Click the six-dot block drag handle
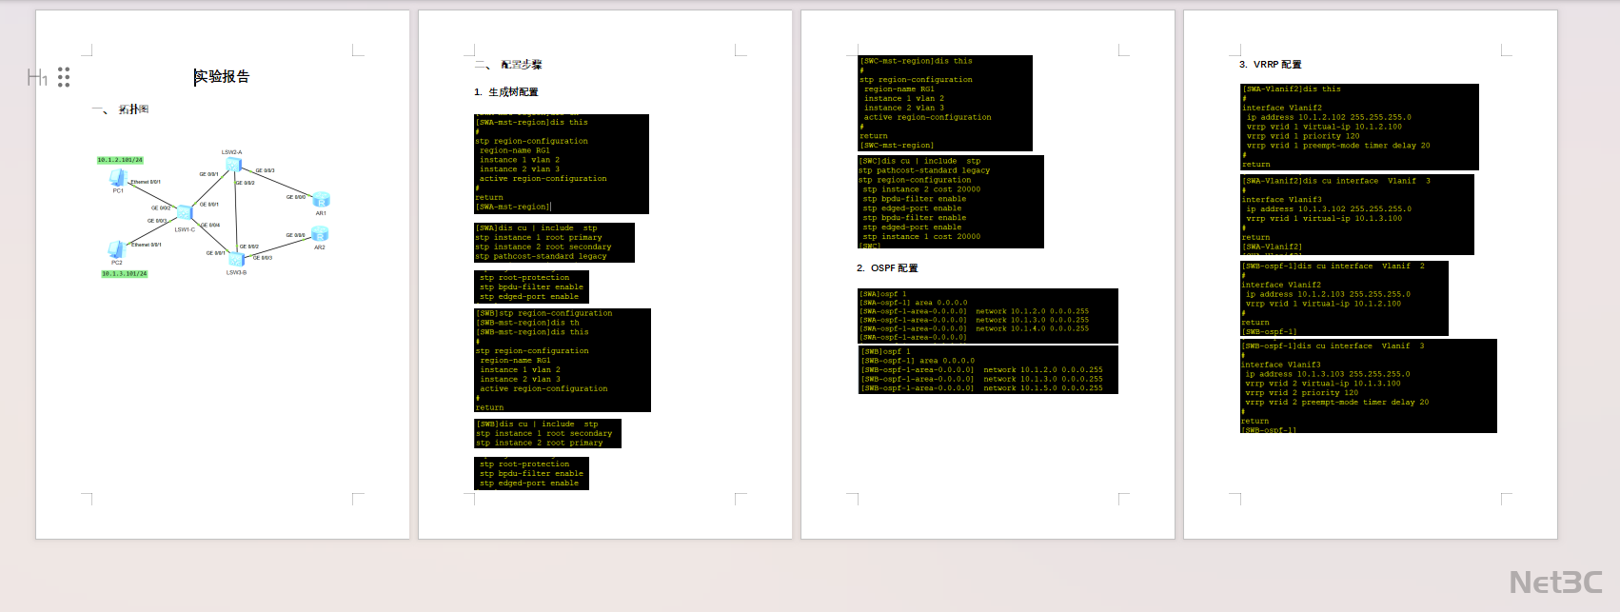The height and width of the screenshot is (612, 1620). click(64, 77)
